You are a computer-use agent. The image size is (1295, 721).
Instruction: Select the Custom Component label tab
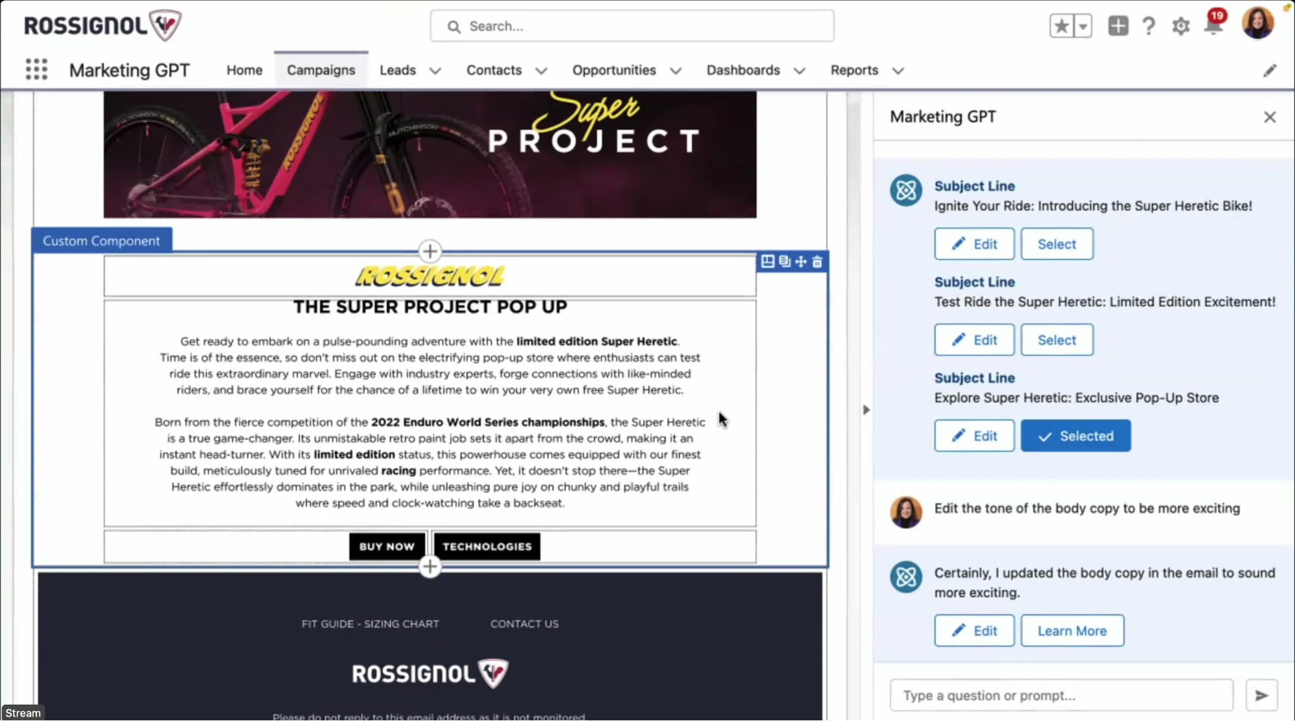pos(102,240)
